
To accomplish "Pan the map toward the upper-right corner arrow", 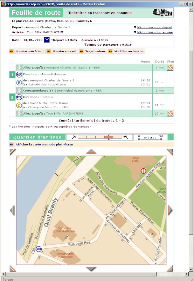I will (170, 152).
